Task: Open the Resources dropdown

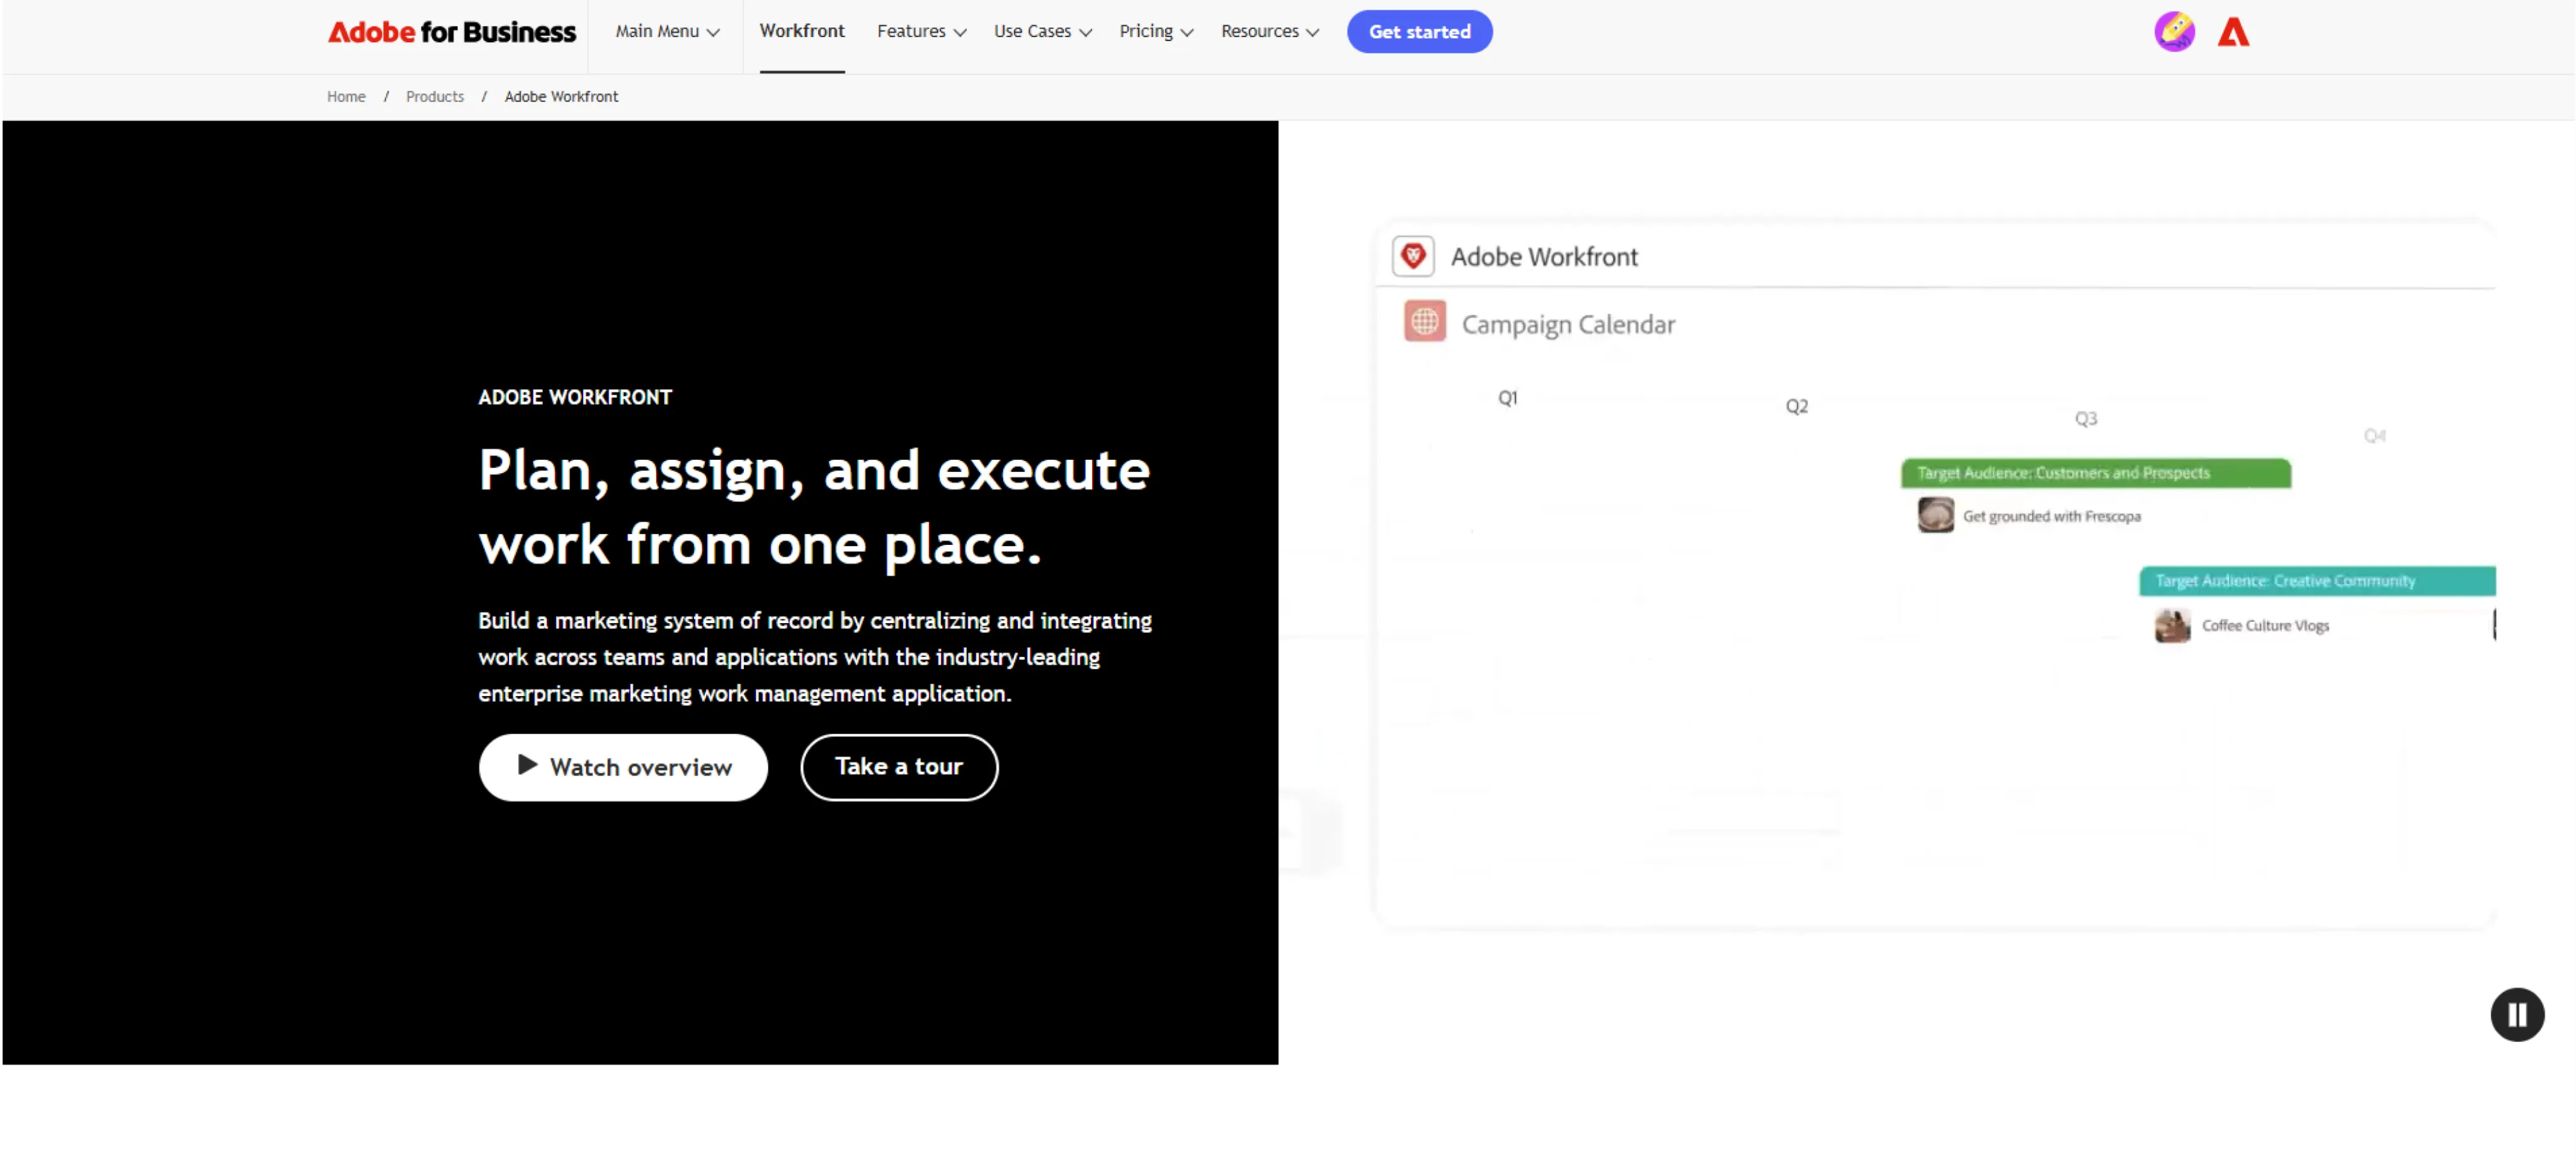Action: pyautogui.click(x=1269, y=31)
